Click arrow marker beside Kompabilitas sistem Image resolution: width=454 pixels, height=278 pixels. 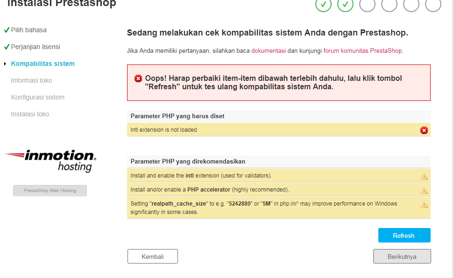pyautogui.click(x=5, y=64)
